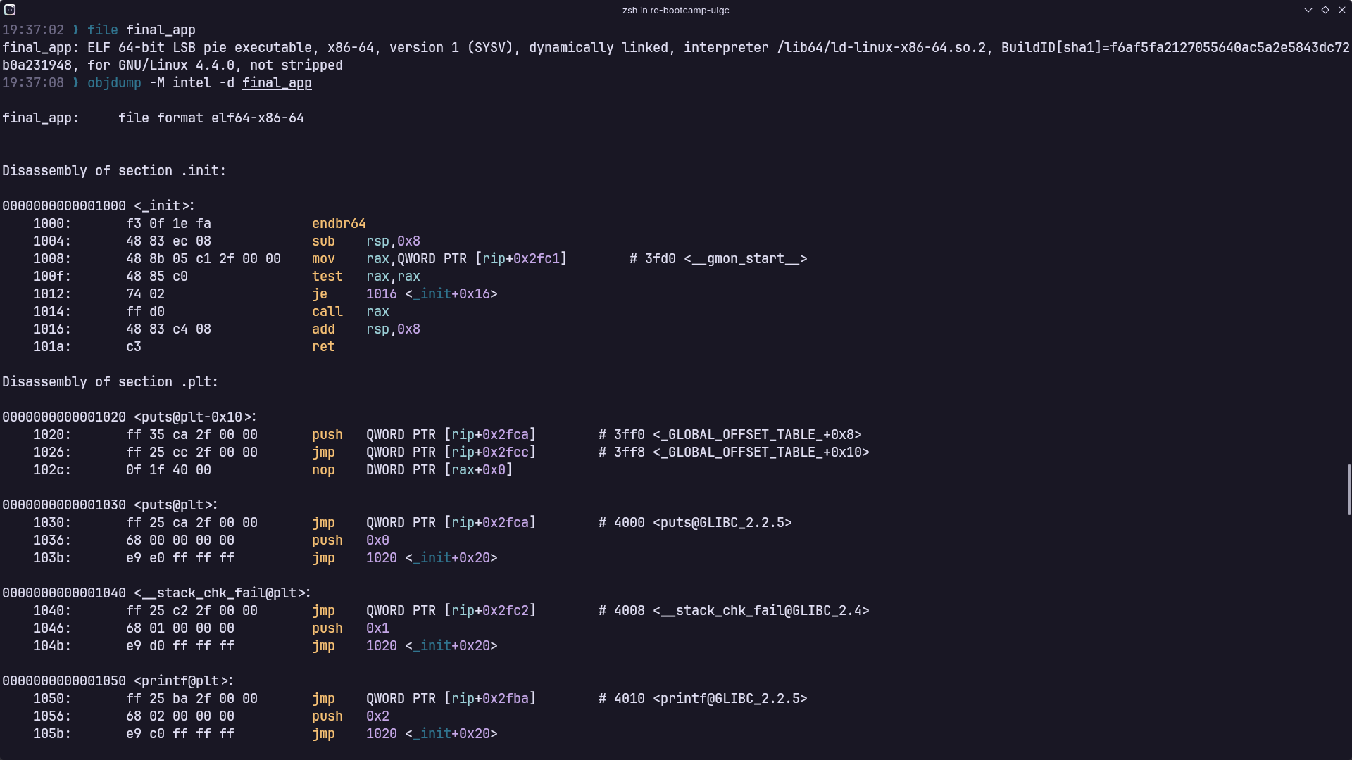Viewport: 1352px width, 760px height.
Task: Click '<printf@GLIBC_2.2.5>' comment
Action: click(730, 699)
